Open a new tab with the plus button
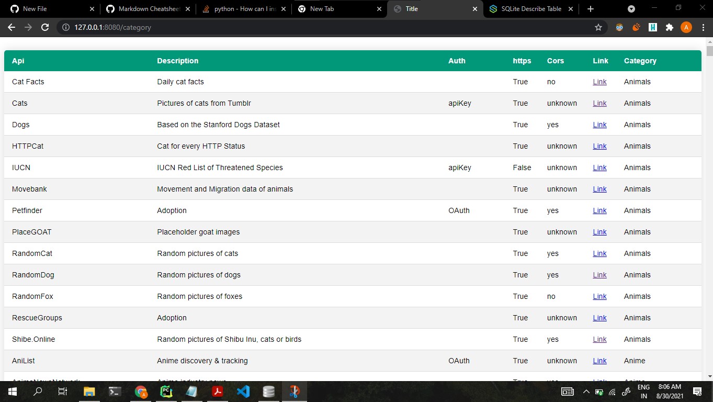 [591, 9]
